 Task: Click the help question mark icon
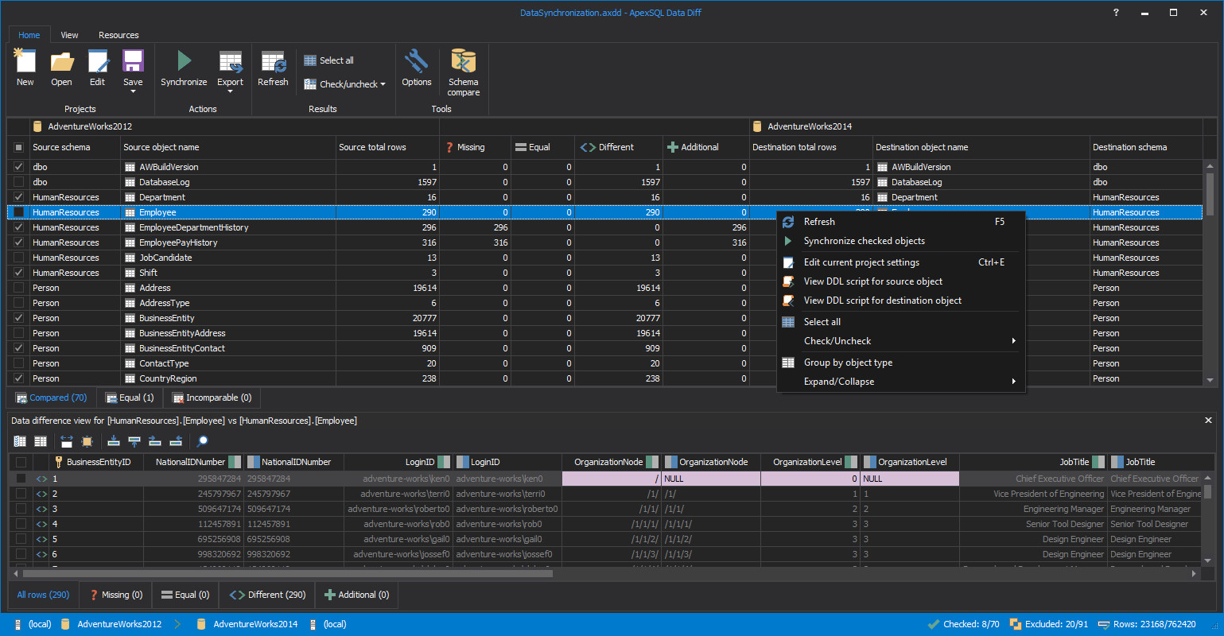(x=1116, y=13)
